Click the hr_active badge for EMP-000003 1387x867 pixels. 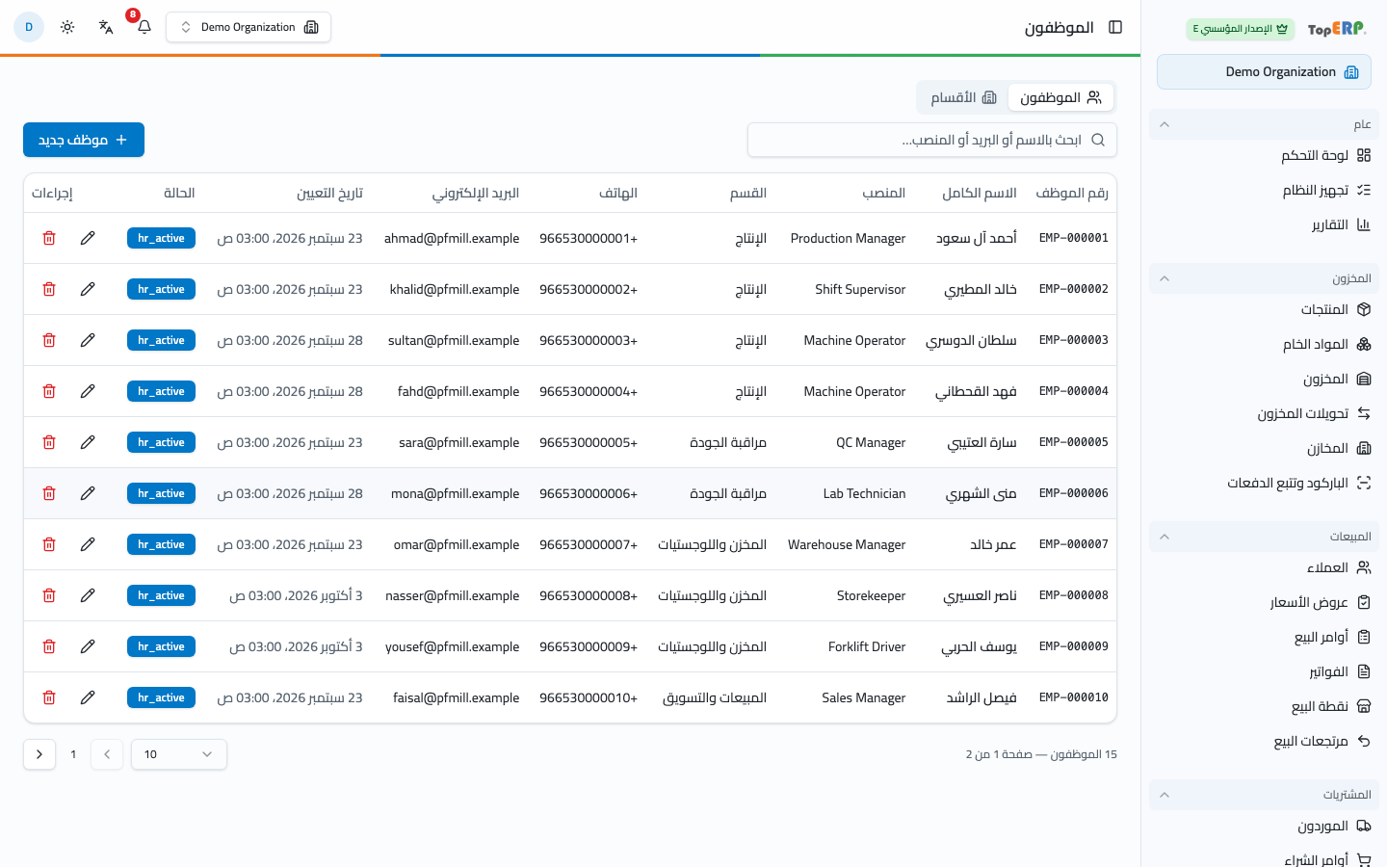(x=161, y=340)
